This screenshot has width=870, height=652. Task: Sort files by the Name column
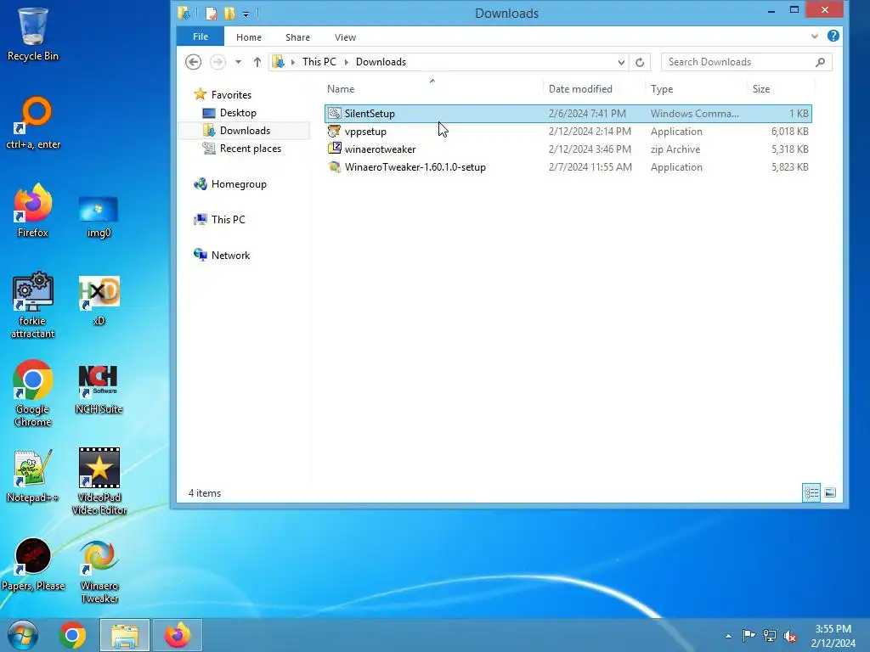432,88
